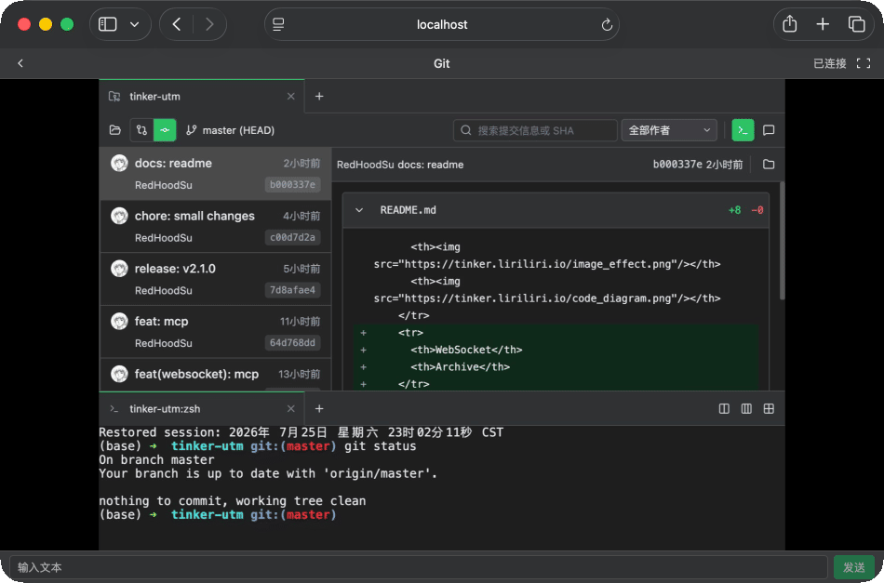Focus the commit message or SHA search box
The height and width of the screenshot is (583, 884).
pyautogui.click(x=535, y=130)
